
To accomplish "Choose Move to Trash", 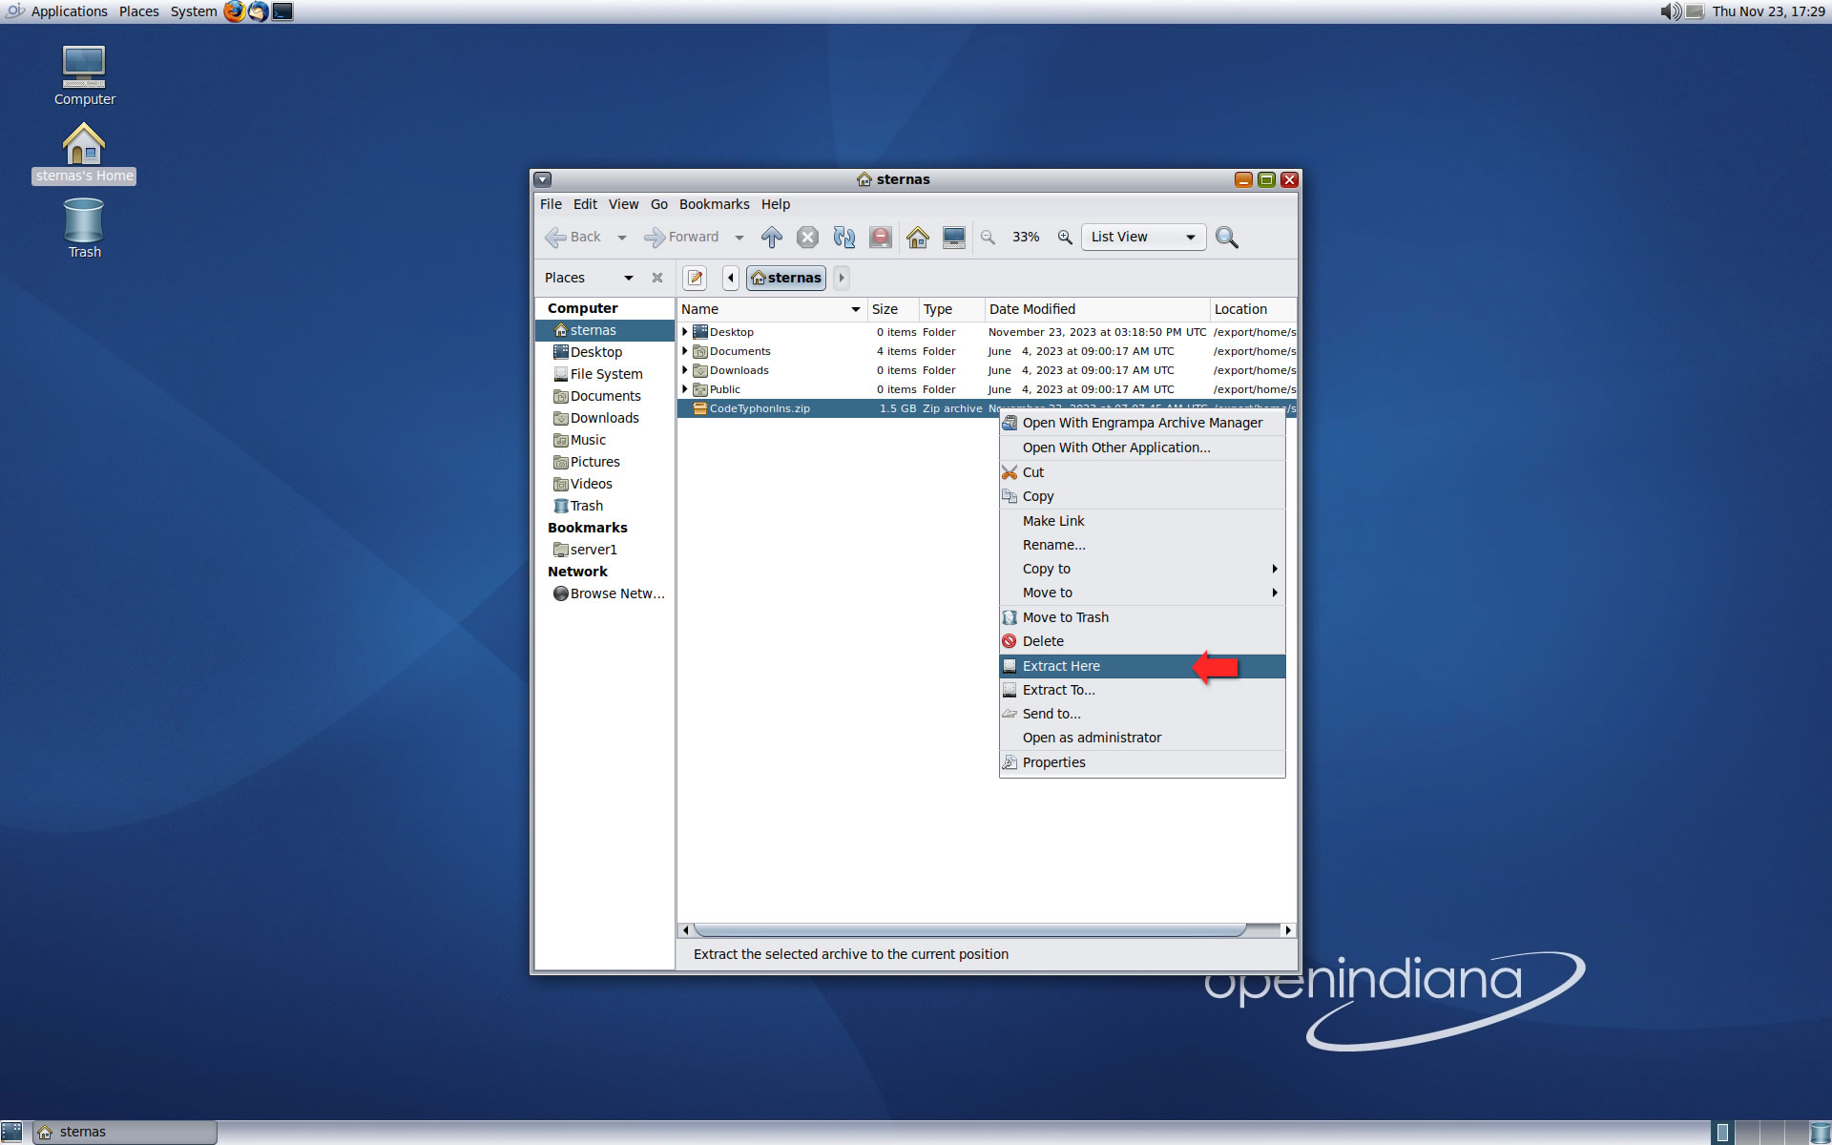I will pyautogui.click(x=1142, y=617).
